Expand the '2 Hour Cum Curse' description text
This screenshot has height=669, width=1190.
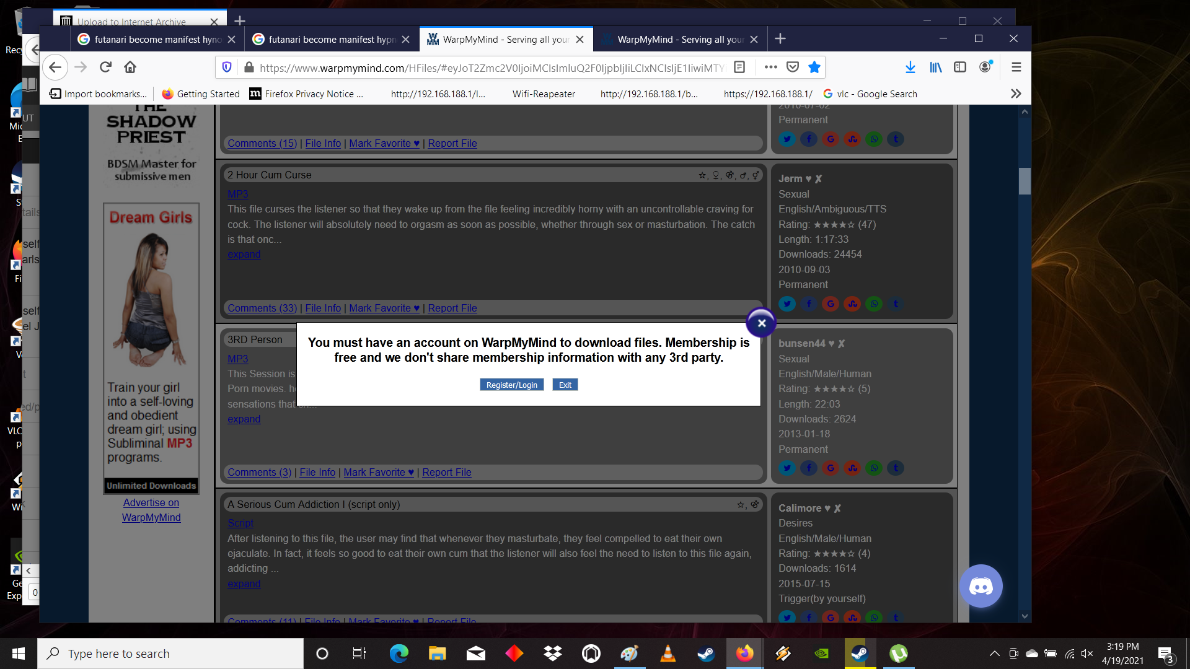(244, 253)
